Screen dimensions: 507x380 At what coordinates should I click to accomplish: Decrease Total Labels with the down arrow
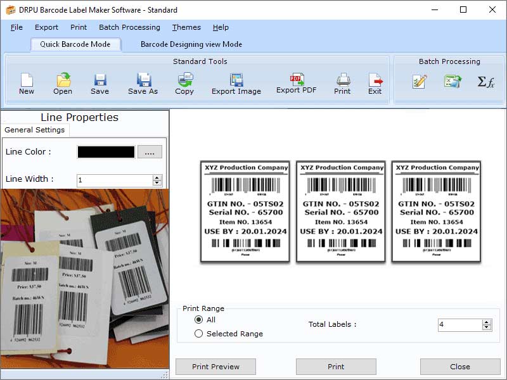tap(485, 327)
